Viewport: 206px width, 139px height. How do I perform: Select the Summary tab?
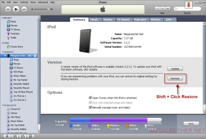coord(79,19)
